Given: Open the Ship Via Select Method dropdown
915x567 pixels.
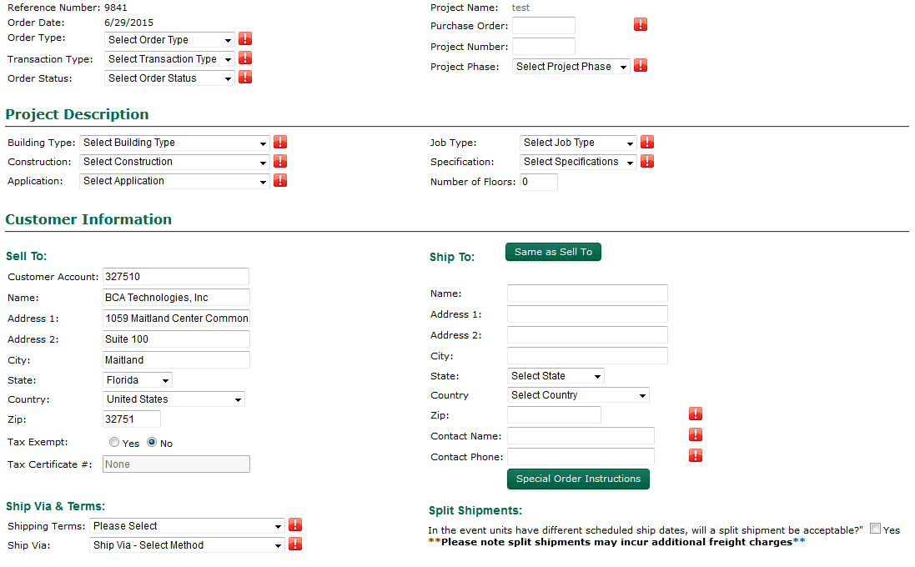Looking at the screenshot, I should (x=188, y=545).
